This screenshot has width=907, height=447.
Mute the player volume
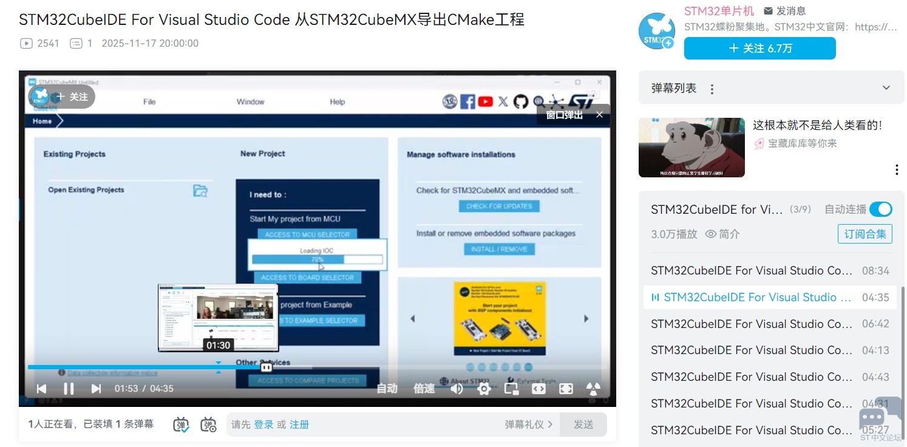[457, 389]
